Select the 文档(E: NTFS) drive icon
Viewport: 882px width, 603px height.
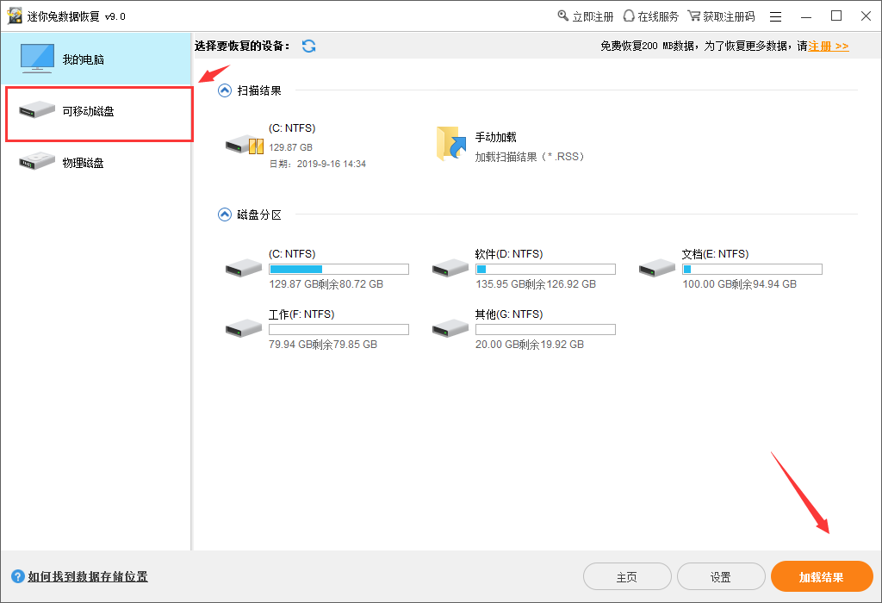[x=657, y=268]
